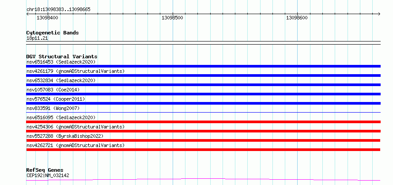The image size is (393, 185).
Task: Open variant nsv6516095 (Sedlazeck2020) label
Action: pos(61,117)
